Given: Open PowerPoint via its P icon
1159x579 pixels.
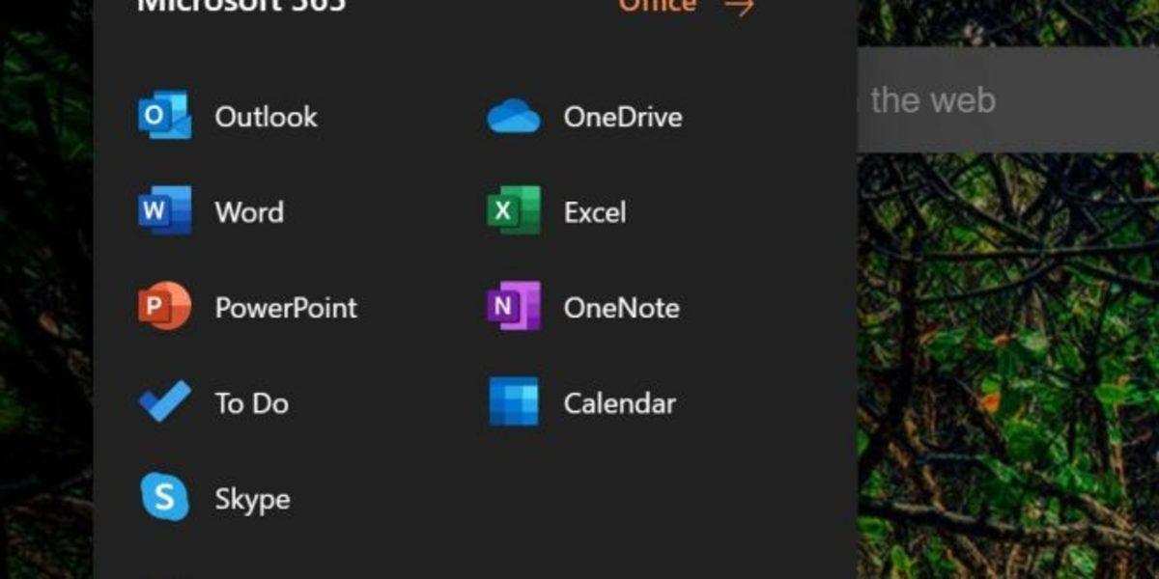Looking at the screenshot, I should 164,307.
